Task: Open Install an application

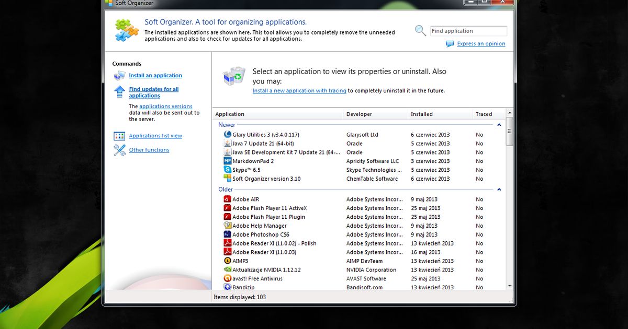Action: pyautogui.click(x=155, y=75)
